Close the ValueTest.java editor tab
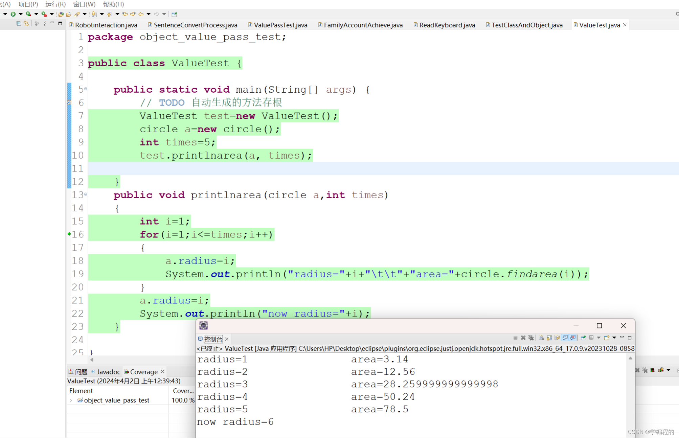Viewport: 679px width, 438px height. tap(625, 25)
